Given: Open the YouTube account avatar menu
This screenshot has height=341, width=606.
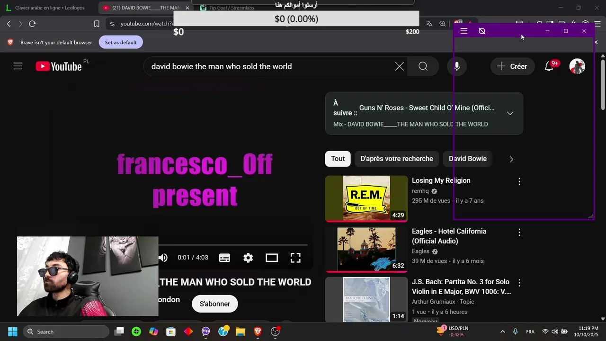Looking at the screenshot, I should pyautogui.click(x=577, y=66).
